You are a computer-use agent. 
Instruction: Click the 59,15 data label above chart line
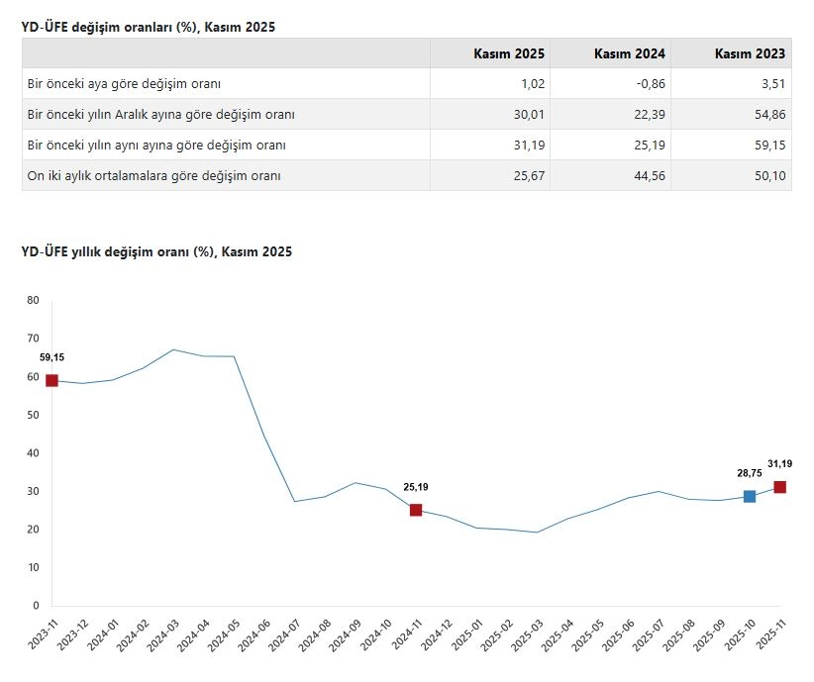click(52, 357)
